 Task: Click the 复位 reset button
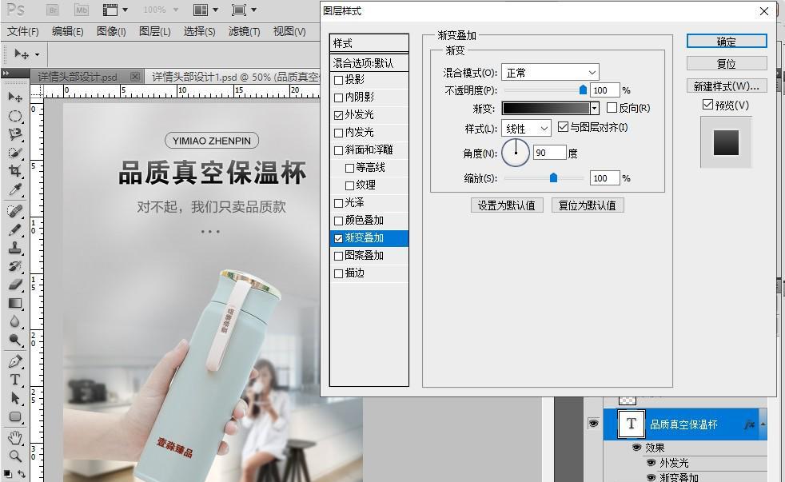point(727,64)
